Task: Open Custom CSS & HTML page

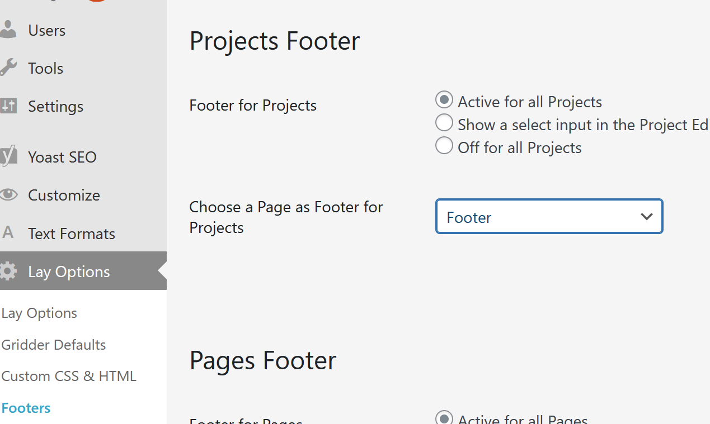Action: coord(69,376)
